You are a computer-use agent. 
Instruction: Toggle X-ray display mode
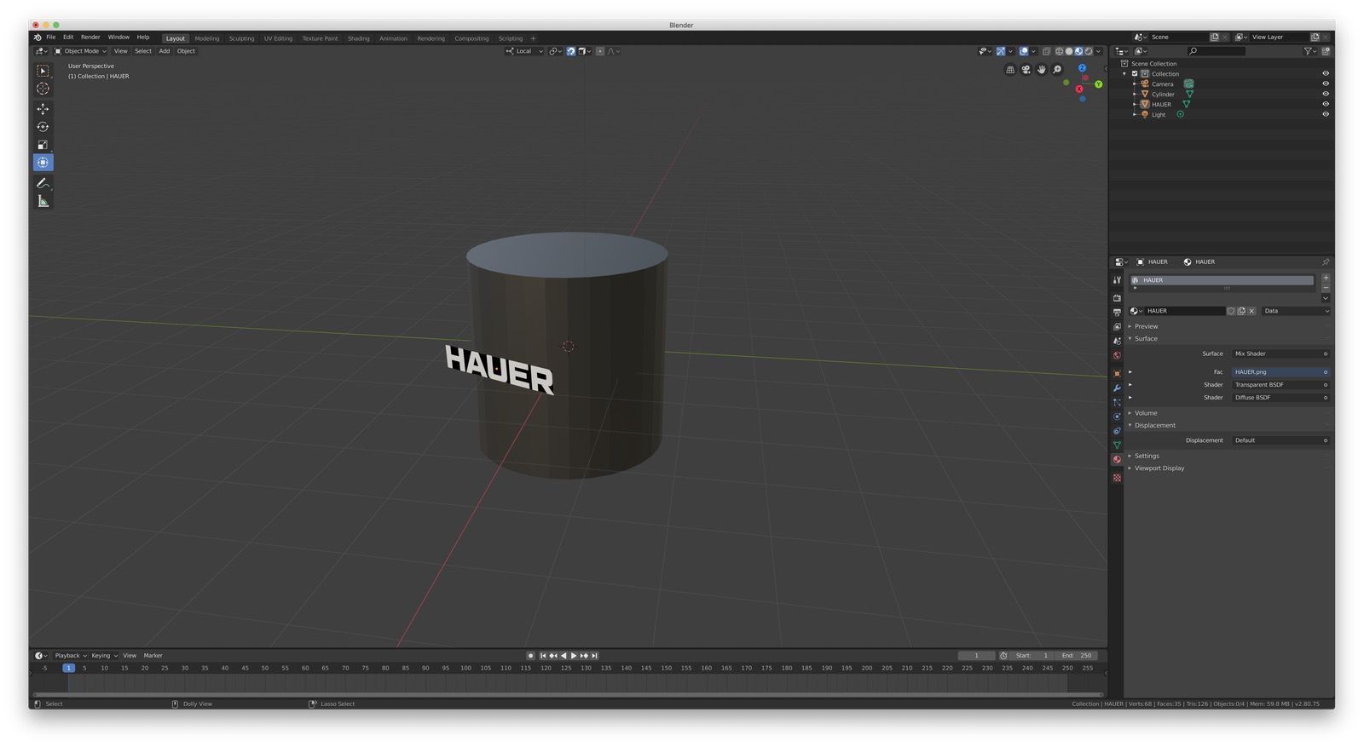coord(1046,51)
